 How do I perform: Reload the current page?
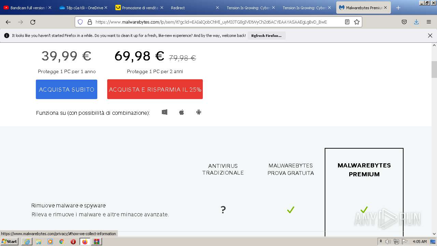[33, 22]
